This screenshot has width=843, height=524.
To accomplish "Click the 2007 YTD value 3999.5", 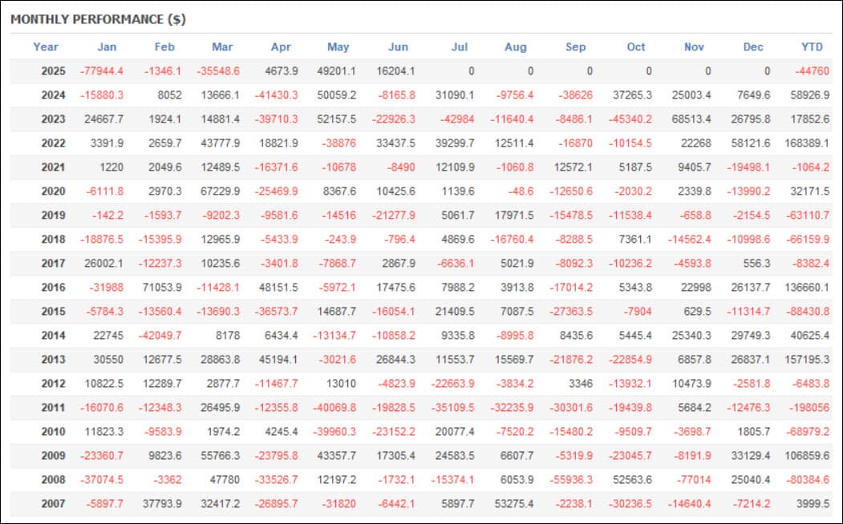I will pyautogui.click(x=813, y=504).
